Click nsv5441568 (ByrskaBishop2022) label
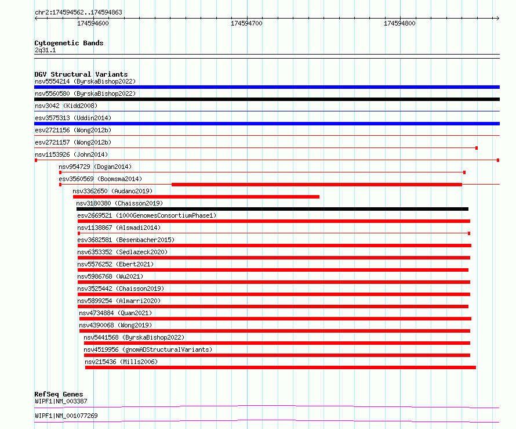Image resolution: width=516 pixels, height=429 pixels. click(x=134, y=337)
